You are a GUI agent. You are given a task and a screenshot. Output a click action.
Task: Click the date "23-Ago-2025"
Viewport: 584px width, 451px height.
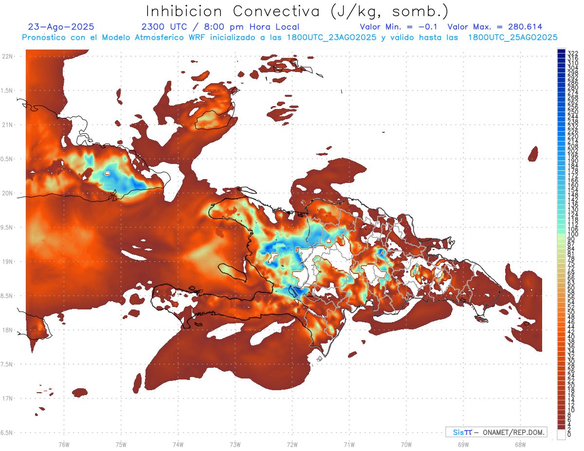(61, 27)
